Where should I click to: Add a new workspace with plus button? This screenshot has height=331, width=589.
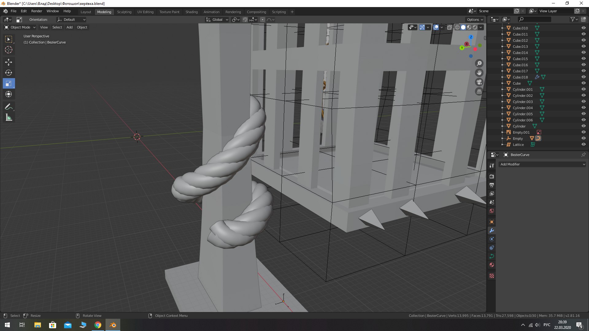pyautogui.click(x=292, y=12)
